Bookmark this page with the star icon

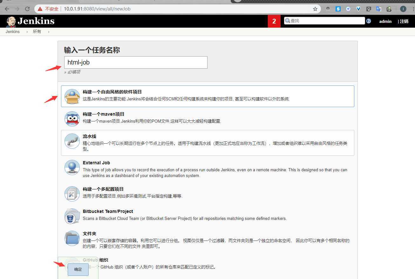[x=315, y=9]
